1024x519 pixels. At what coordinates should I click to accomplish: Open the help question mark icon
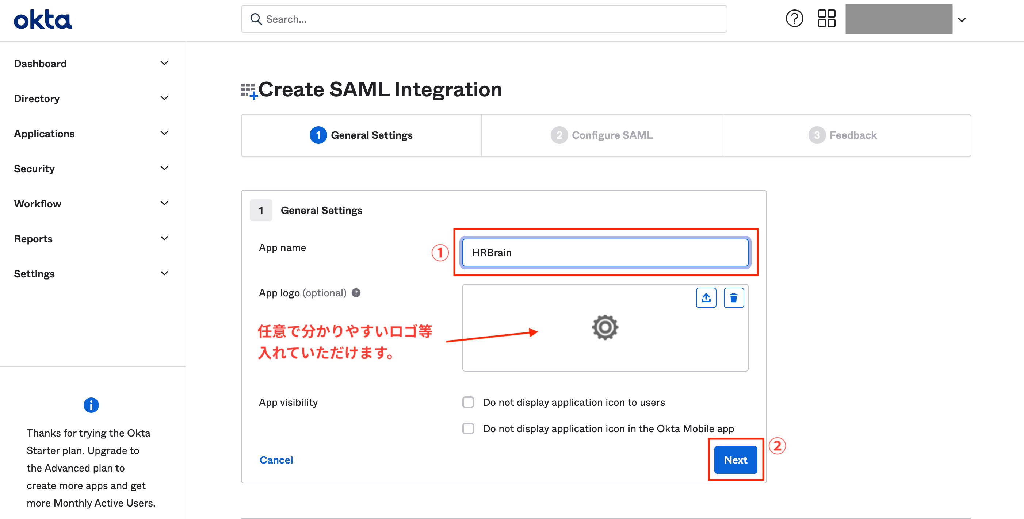(x=794, y=19)
